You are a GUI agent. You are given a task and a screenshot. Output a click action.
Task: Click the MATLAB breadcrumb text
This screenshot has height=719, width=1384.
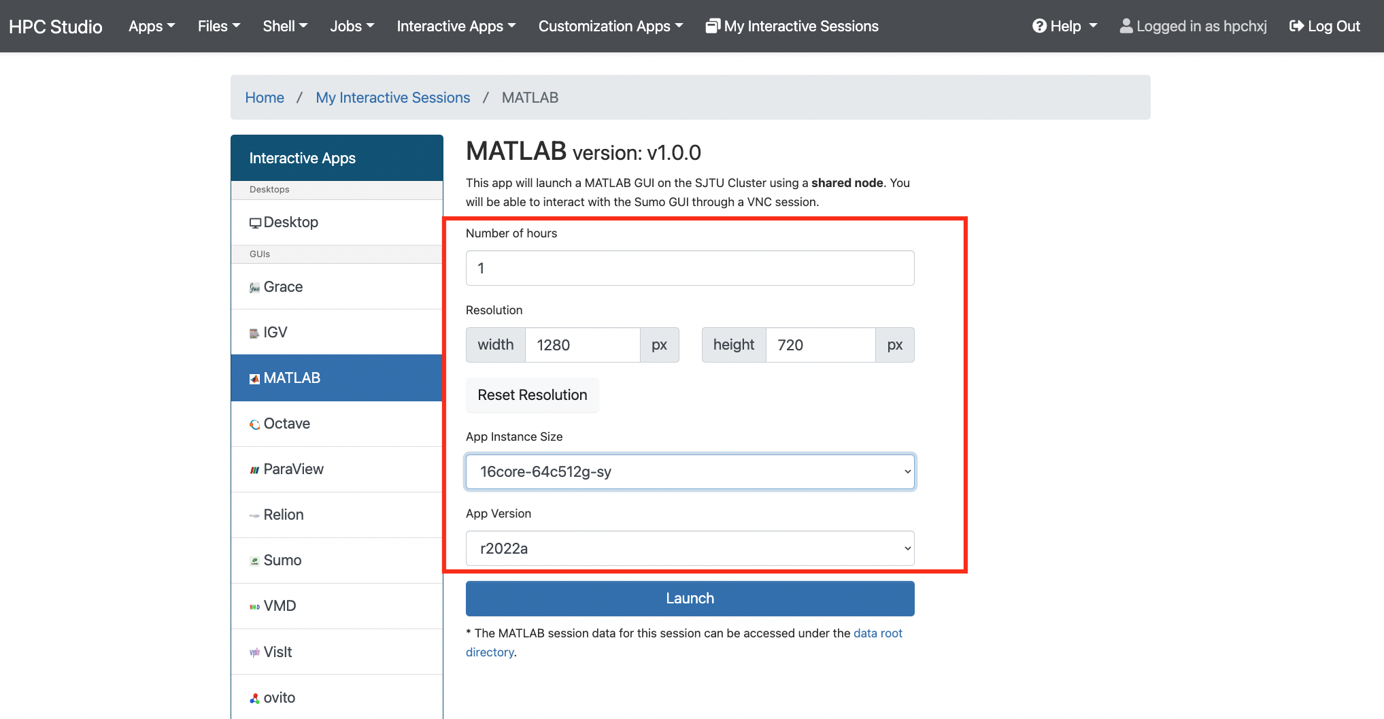coord(530,97)
